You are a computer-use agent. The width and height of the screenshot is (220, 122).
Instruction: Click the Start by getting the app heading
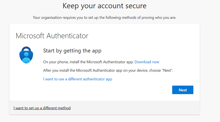72,51
